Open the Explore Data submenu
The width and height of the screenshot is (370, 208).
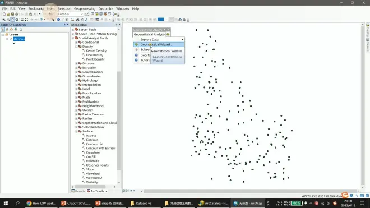click(159, 40)
